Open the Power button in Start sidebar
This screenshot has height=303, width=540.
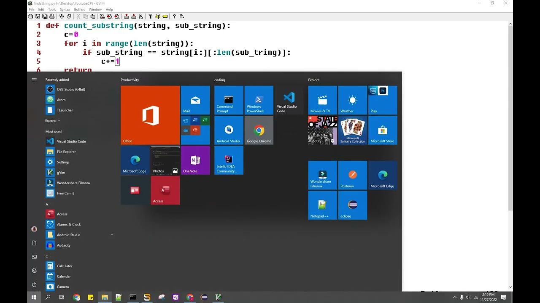pos(34,284)
